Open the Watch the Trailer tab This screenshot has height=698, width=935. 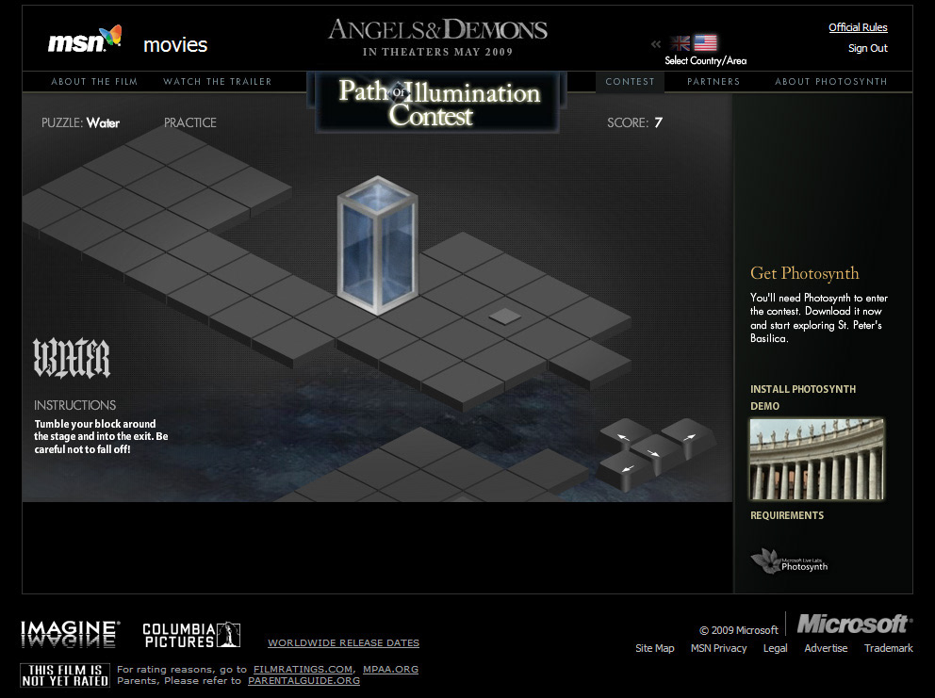pos(217,82)
